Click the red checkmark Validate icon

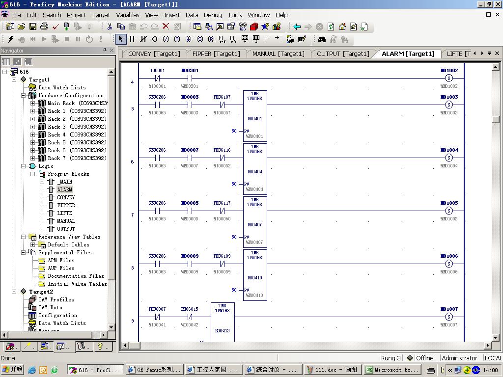coord(55,27)
